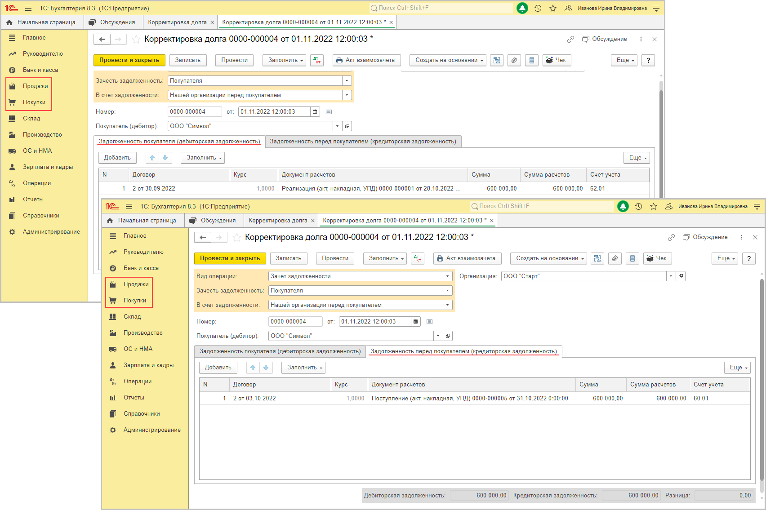Click Добавить button in front window table
The height and width of the screenshot is (510, 766).
[218, 368]
